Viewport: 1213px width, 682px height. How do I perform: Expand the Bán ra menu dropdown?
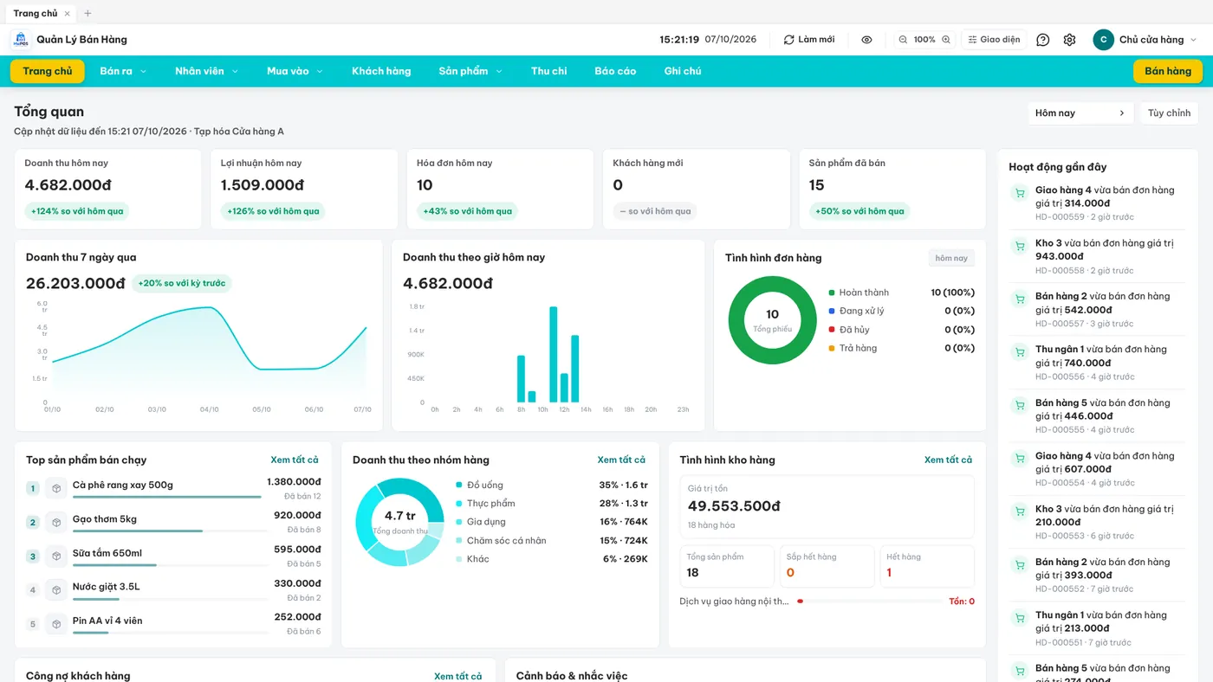pyautogui.click(x=123, y=71)
